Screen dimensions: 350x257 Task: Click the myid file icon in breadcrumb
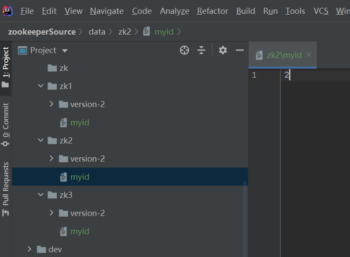[x=146, y=31]
